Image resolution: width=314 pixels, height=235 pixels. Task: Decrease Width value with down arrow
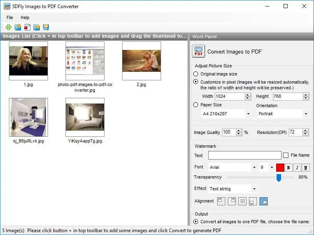(248, 98)
